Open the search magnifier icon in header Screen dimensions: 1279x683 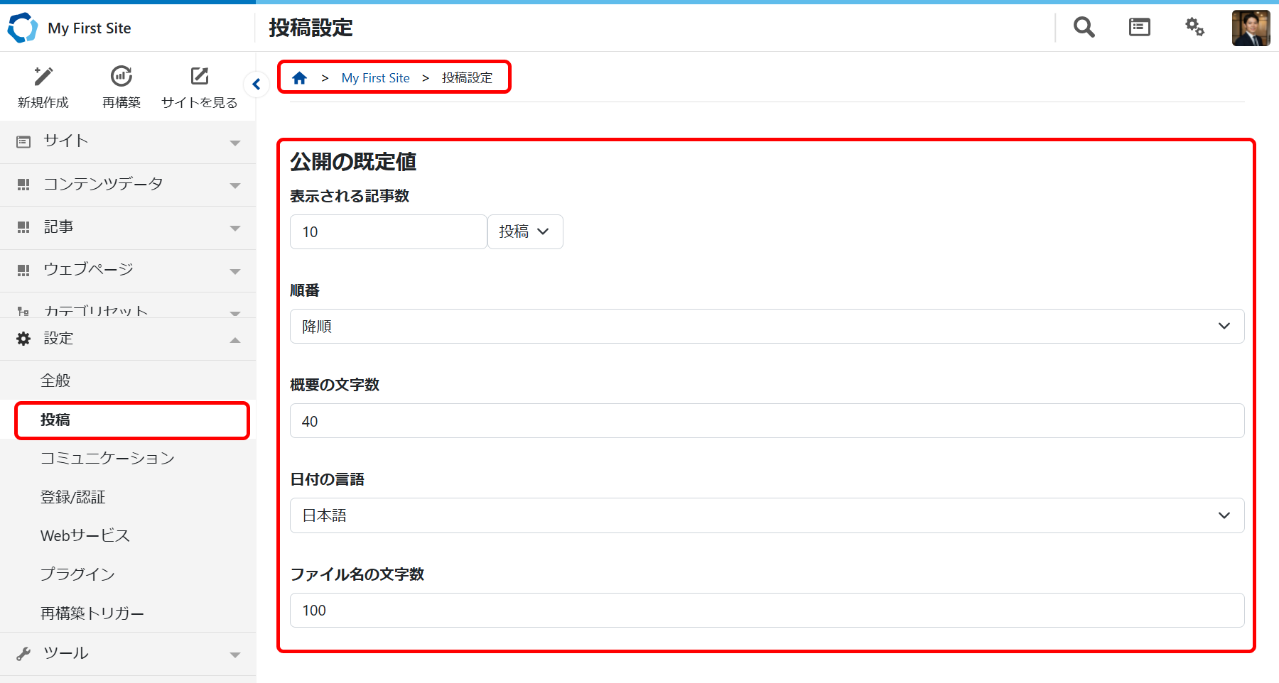(x=1084, y=28)
